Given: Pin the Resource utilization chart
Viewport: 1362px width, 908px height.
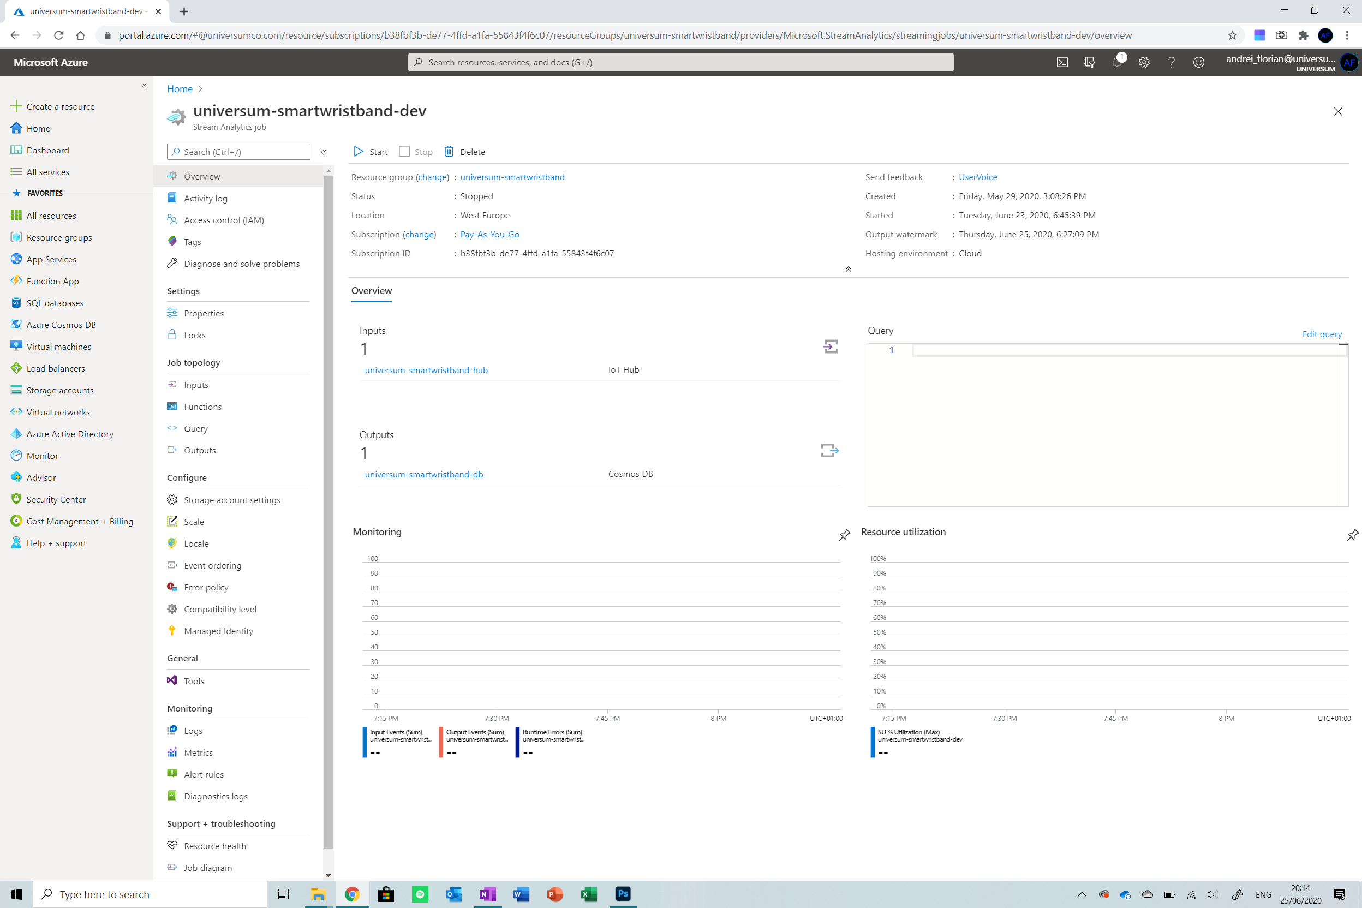Looking at the screenshot, I should point(1352,535).
